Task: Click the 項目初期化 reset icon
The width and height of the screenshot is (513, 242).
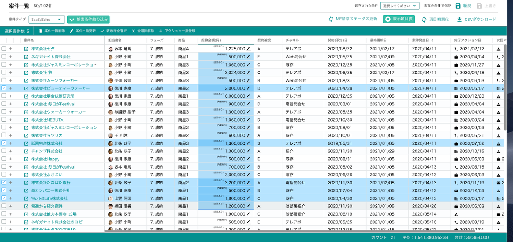Action: point(424,19)
